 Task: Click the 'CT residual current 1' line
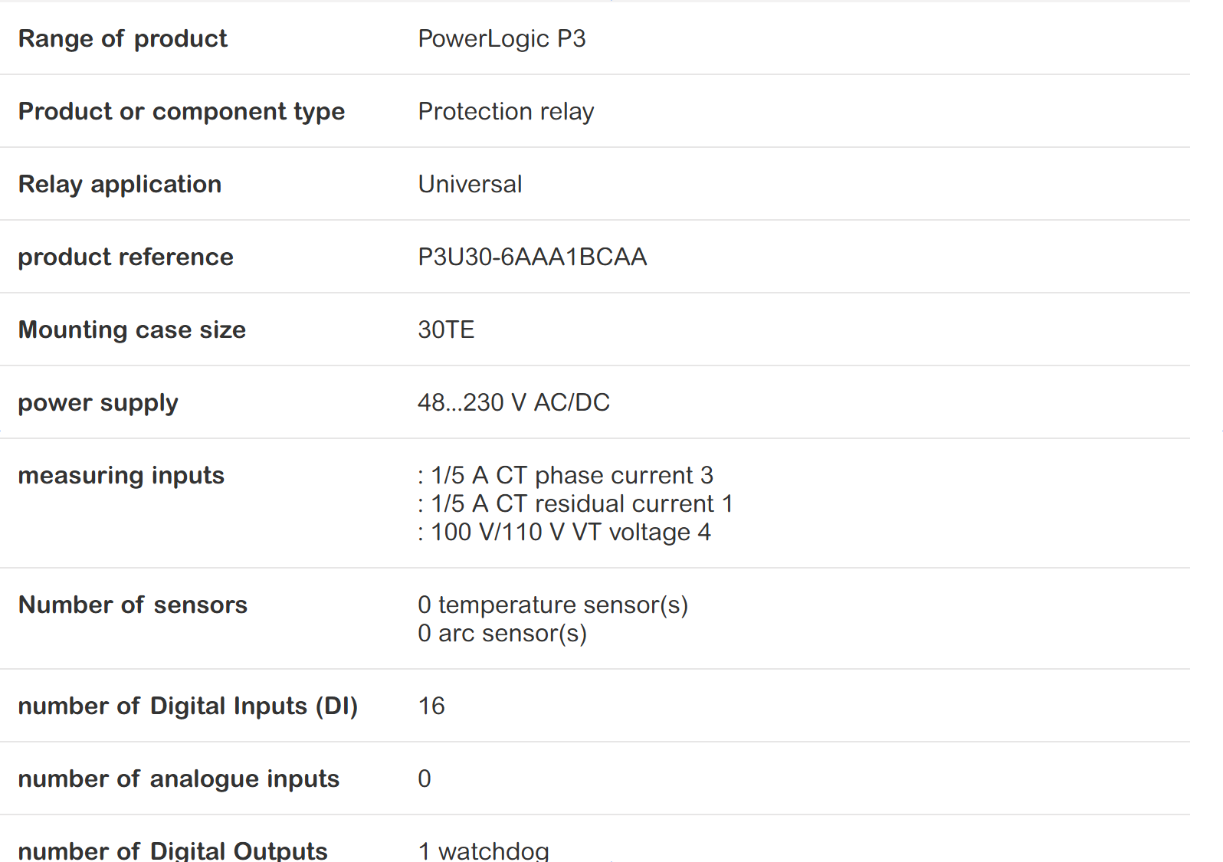point(575,503)
